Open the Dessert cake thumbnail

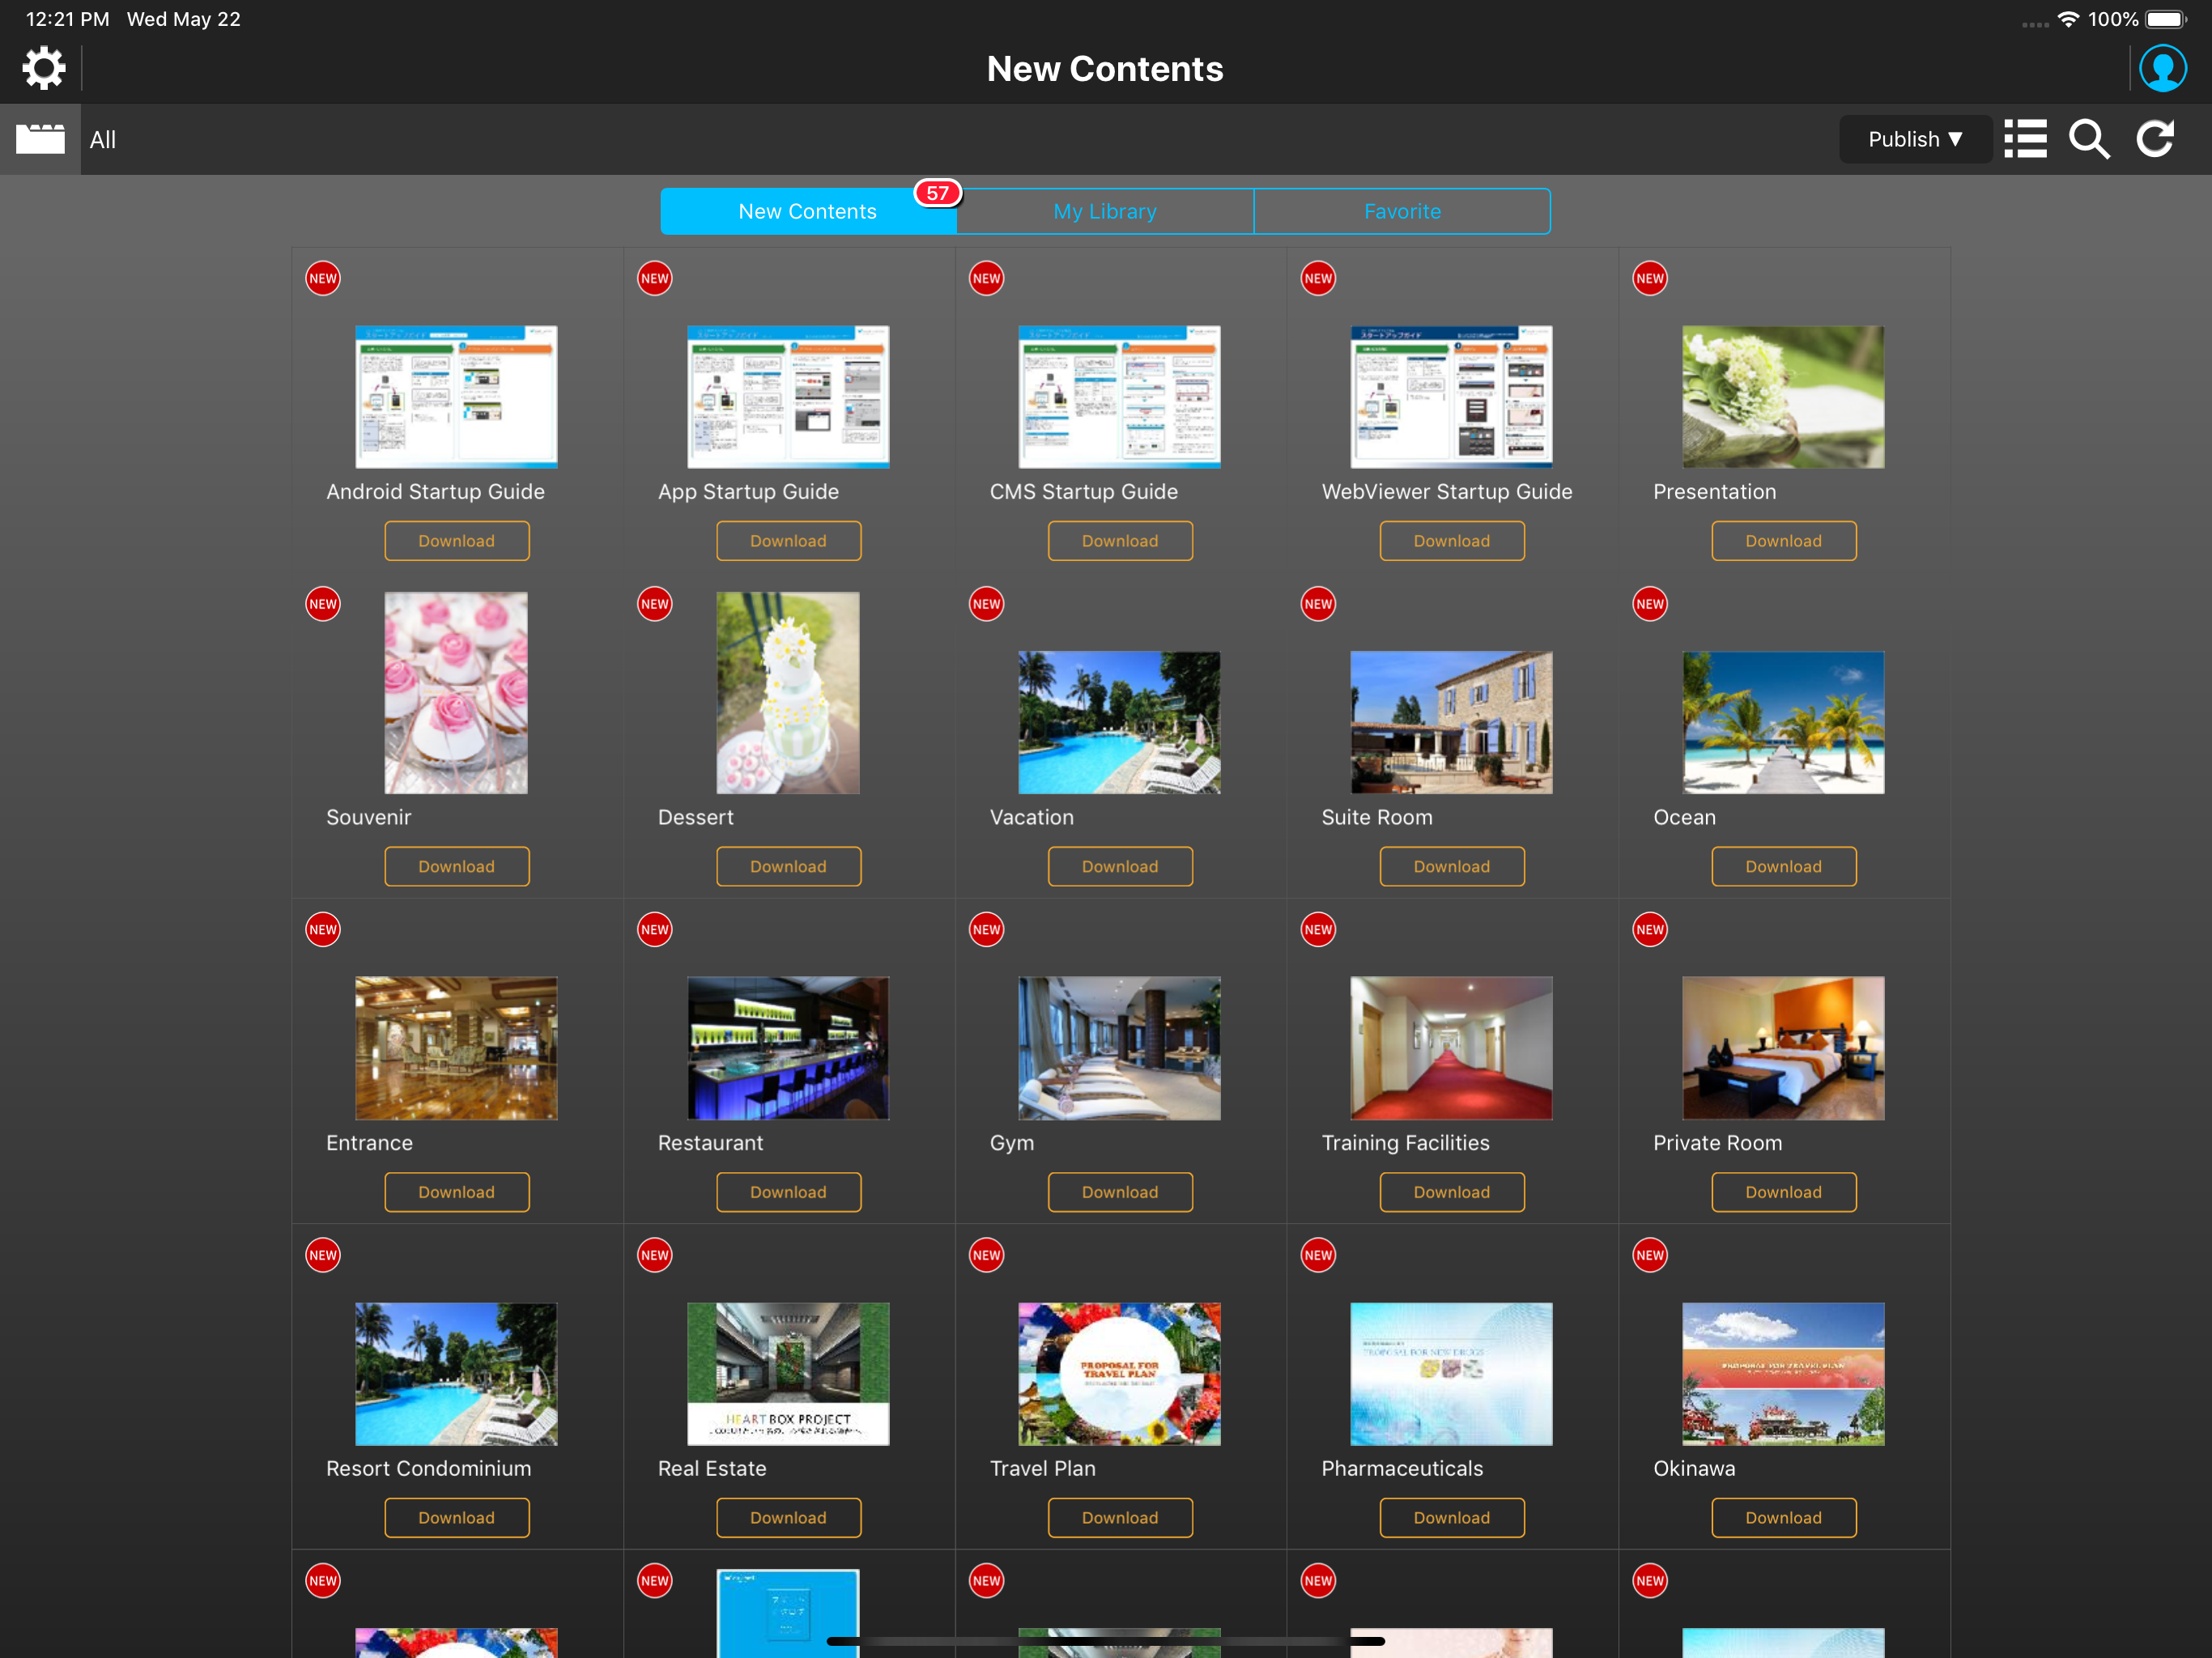tap(788, 693)
